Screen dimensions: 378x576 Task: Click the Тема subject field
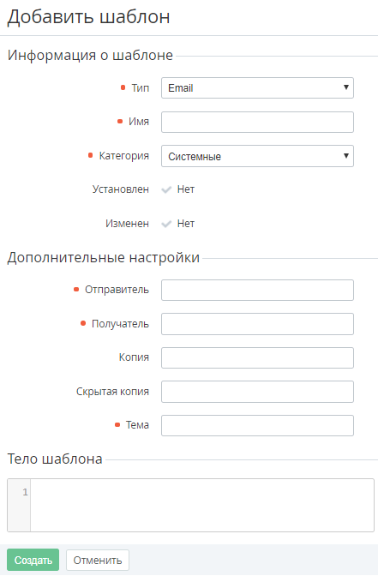(x=257, y=425)
